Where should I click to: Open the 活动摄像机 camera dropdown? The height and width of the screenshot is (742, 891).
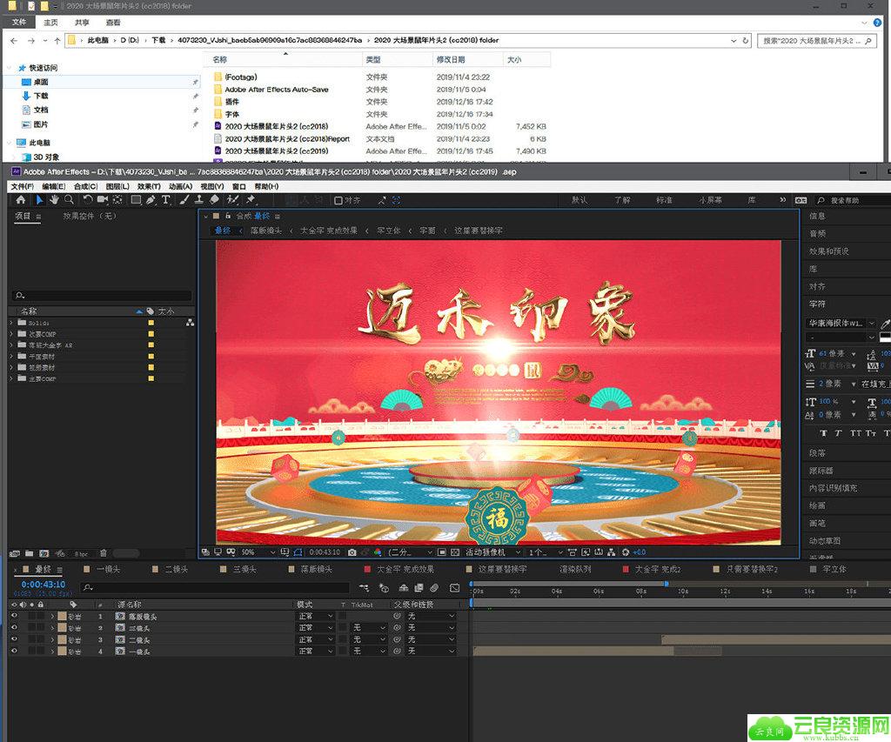[492, 552]
